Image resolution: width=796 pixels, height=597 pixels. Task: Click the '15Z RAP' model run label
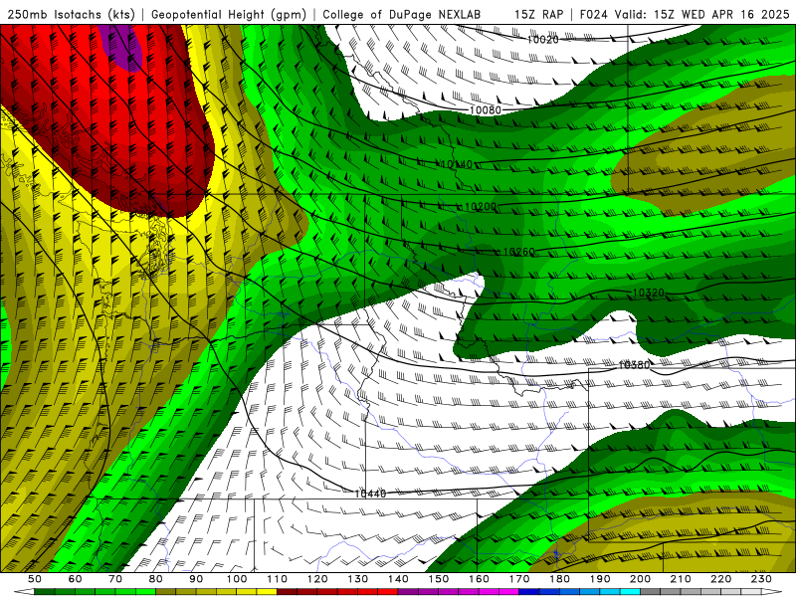(x=538, y=14)
